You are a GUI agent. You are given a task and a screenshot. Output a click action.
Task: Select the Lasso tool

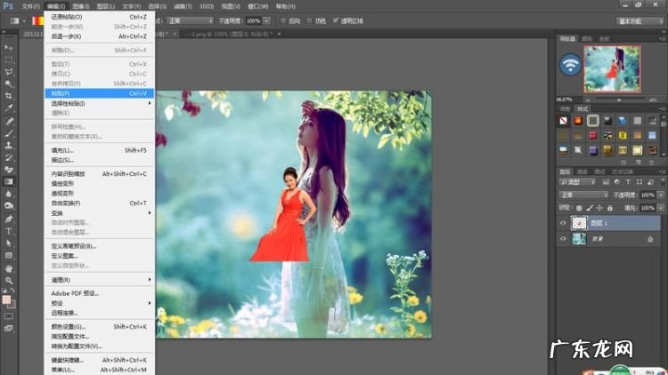(9, 71)
